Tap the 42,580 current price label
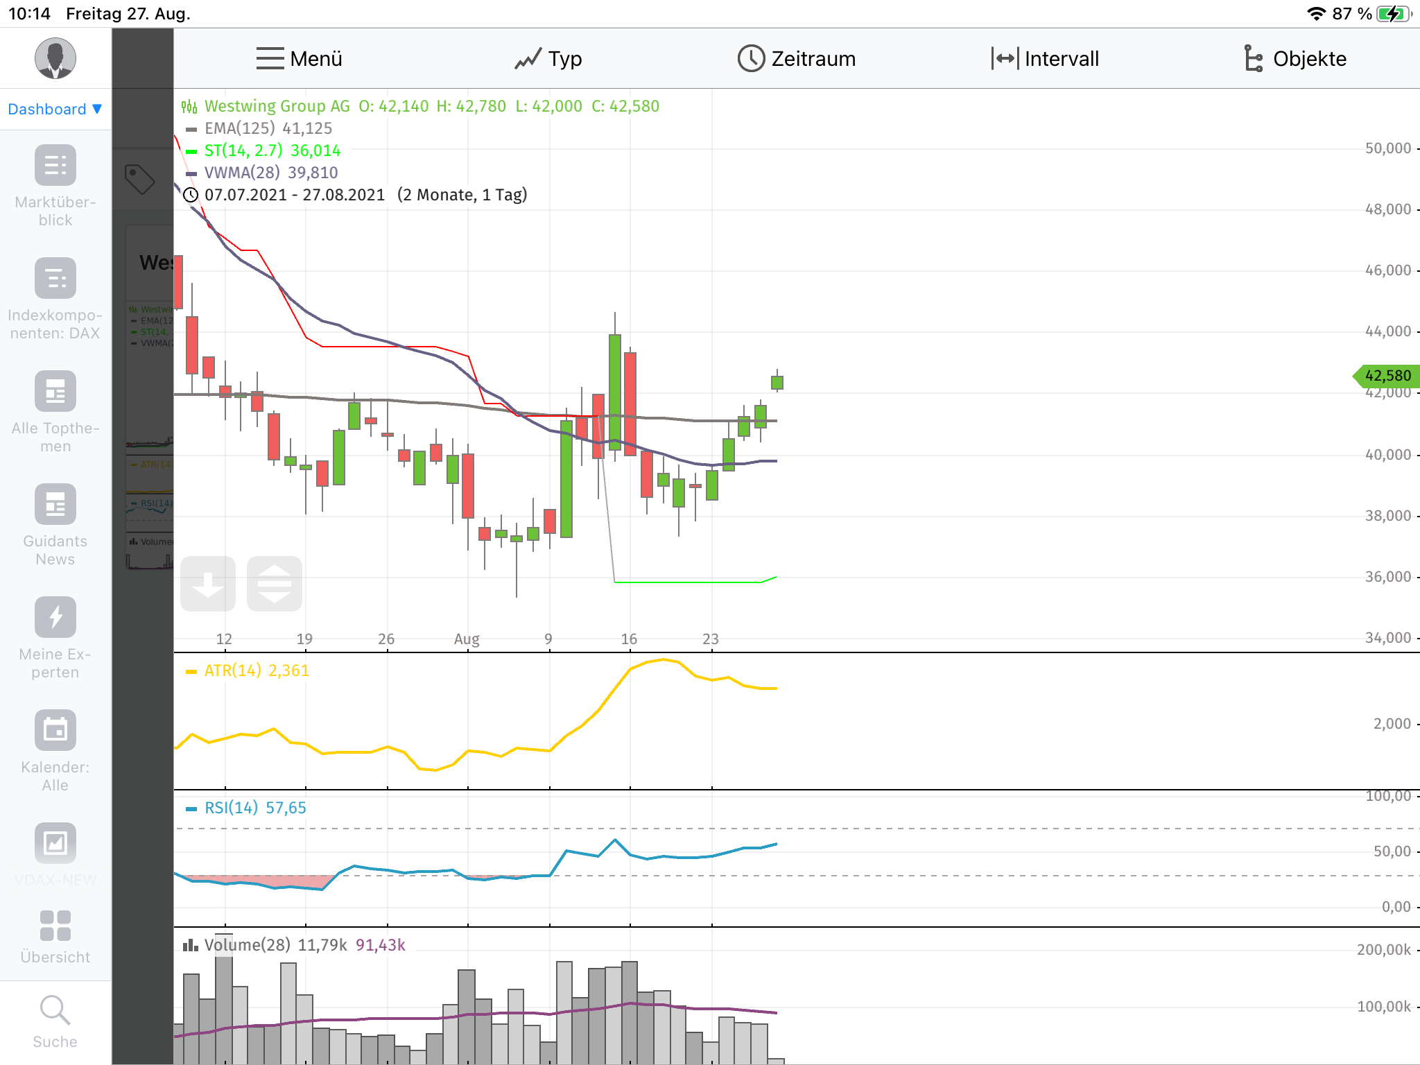Viewport: 1420px width, 1065px height. pos(1387,376)
